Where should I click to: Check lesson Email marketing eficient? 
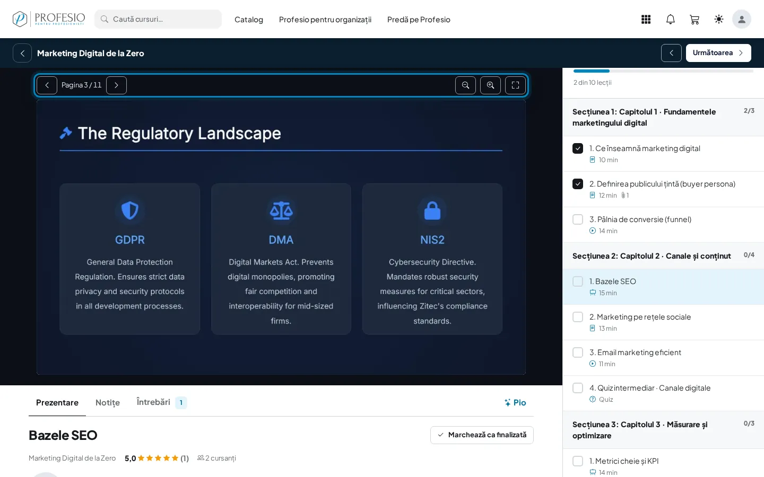click(x=578, y=352)
